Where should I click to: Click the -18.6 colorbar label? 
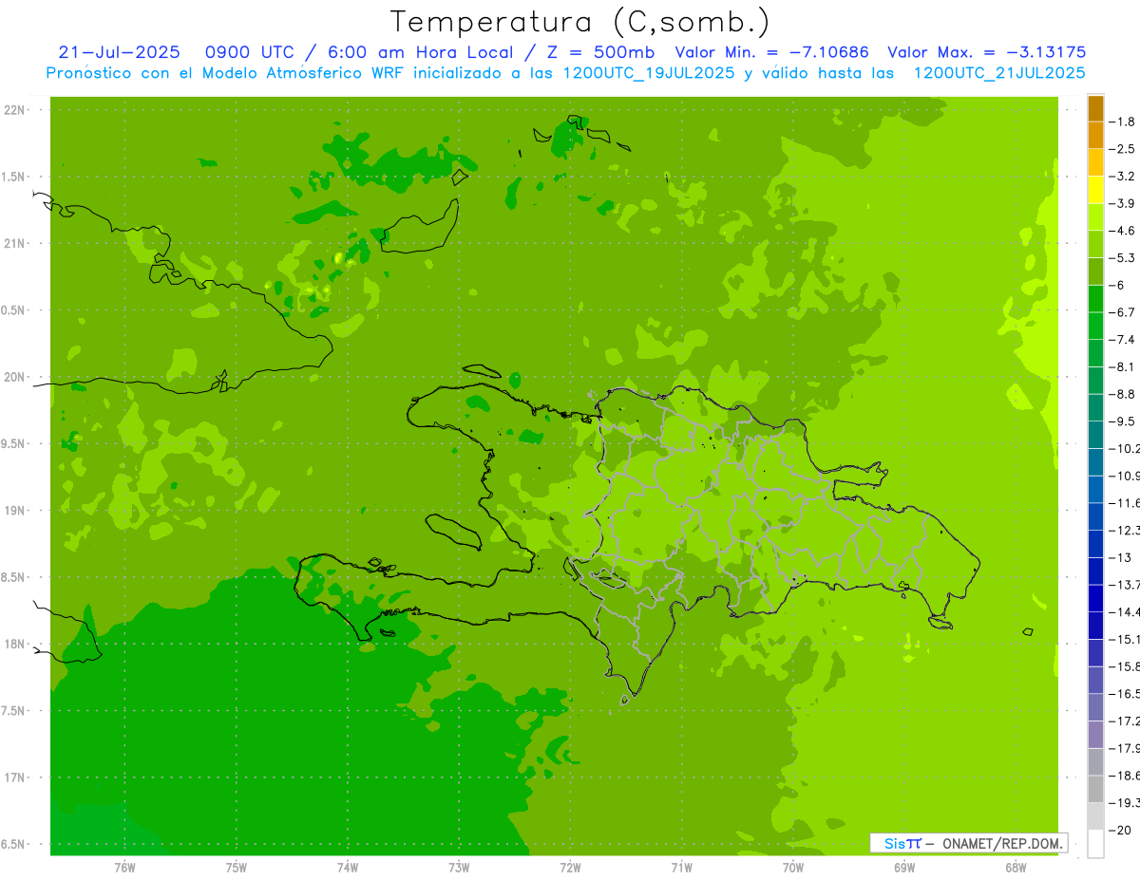point(1125,776)
